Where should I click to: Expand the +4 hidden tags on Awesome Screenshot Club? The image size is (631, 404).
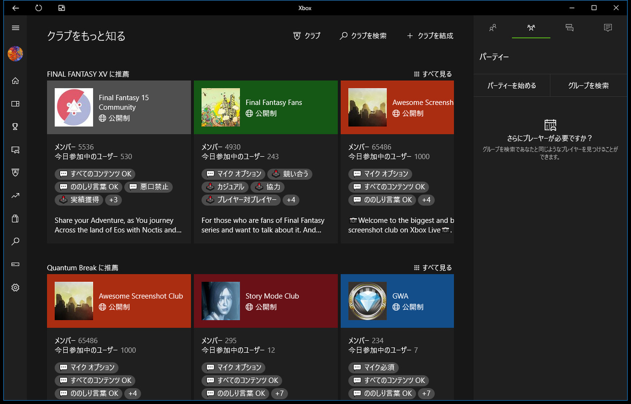click(132, 393)
